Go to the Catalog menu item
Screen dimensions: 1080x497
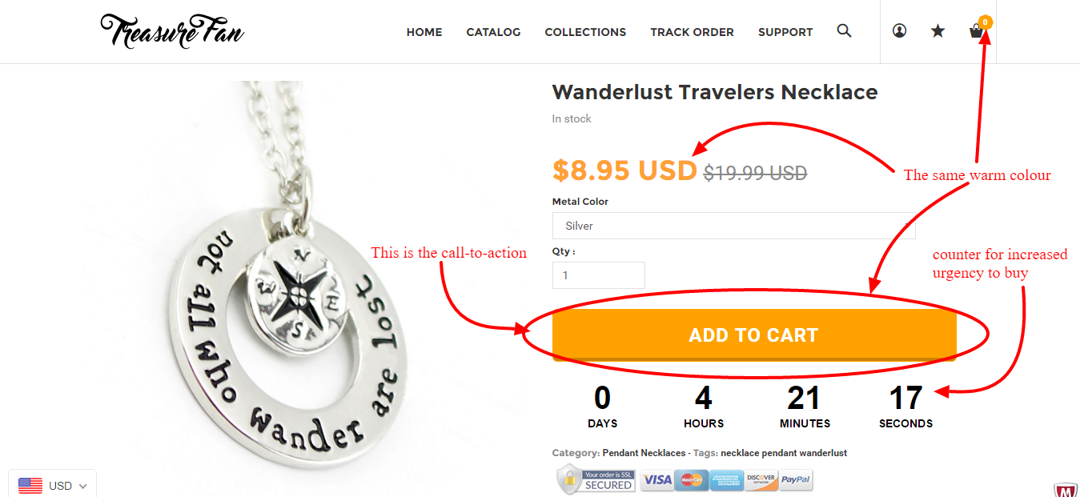493,32
